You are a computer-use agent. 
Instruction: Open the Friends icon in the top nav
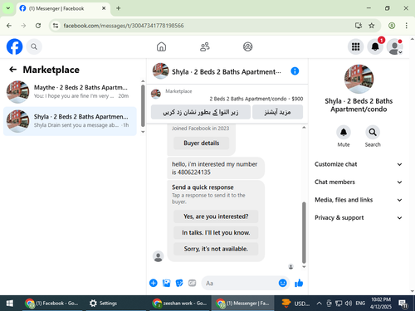[205, 46]
